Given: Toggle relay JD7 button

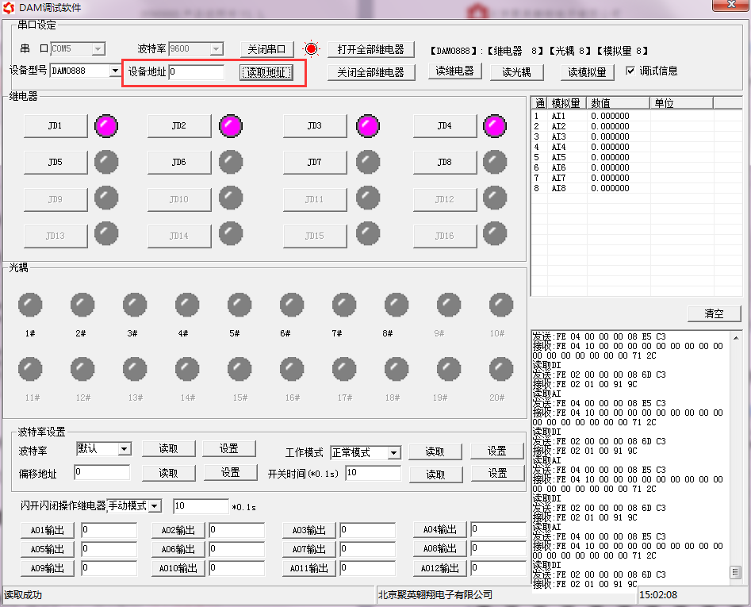Looking at the screenshot, I should [x=315, y=162].
